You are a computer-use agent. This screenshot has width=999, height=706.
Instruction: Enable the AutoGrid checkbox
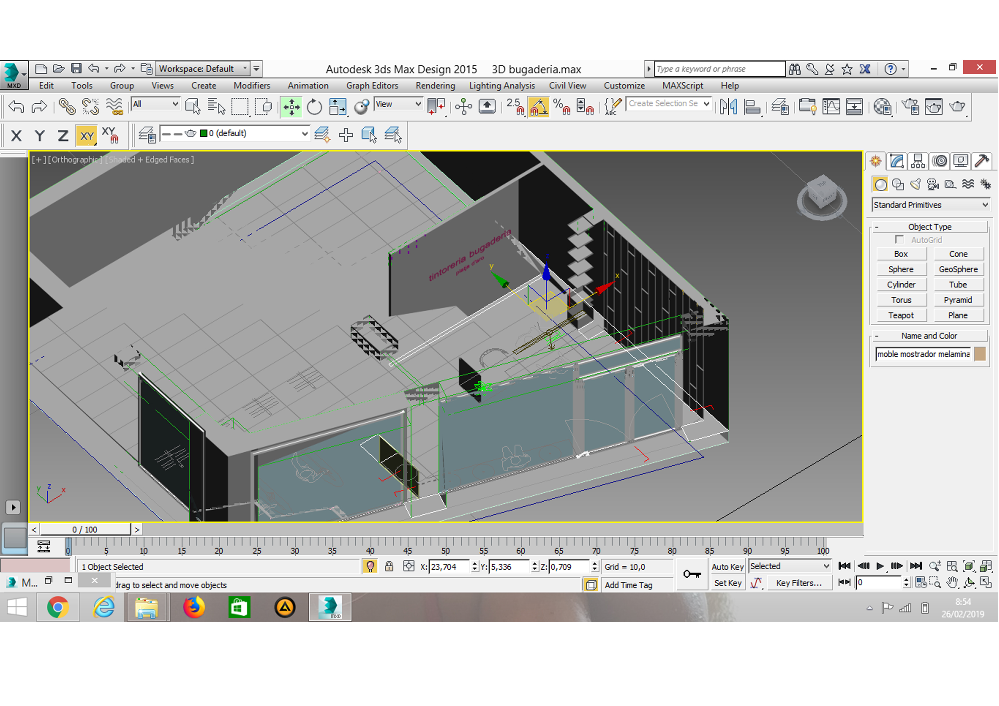899,240
